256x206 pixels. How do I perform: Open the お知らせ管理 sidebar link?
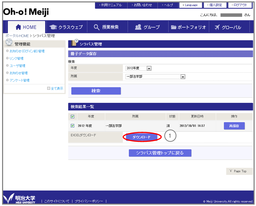[x=19, y=73]
